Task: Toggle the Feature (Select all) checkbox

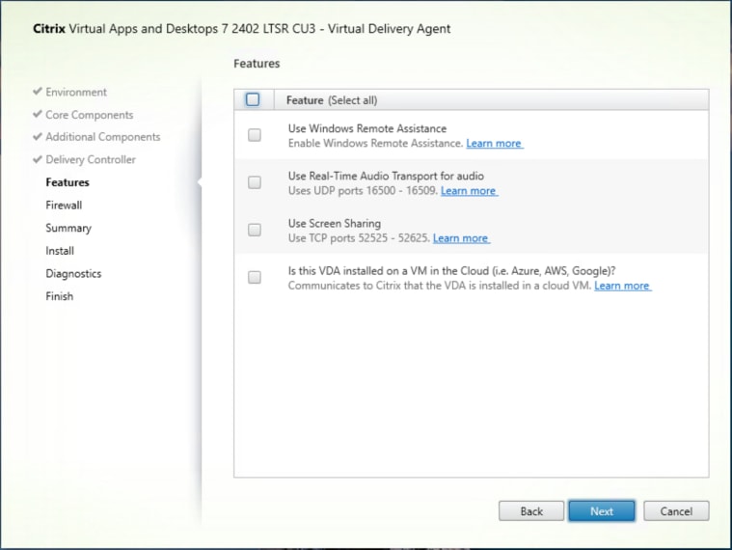Action: pos(253,99)
